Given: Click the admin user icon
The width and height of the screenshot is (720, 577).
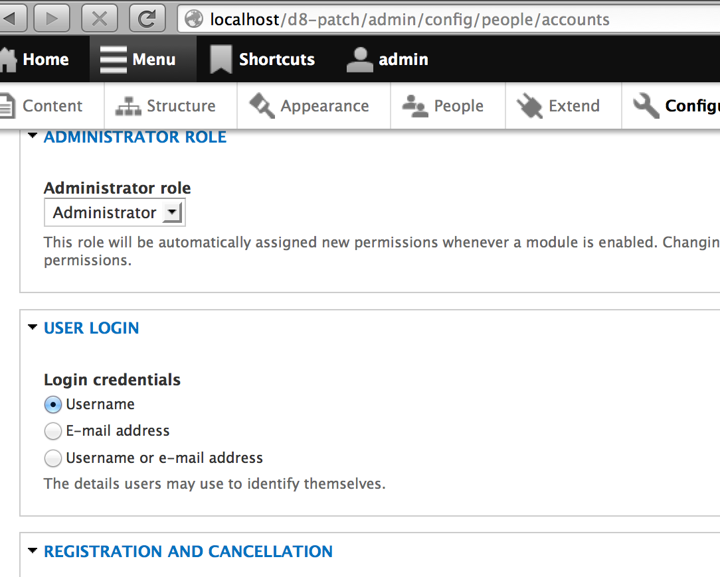Looking at the screenshot, I should (359, 58).
